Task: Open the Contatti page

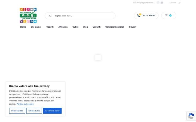Action: 96,27
